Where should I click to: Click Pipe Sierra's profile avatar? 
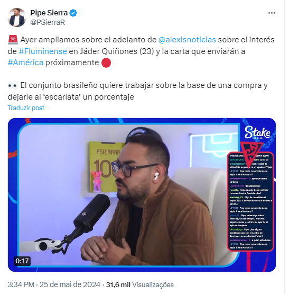(x=17, y=17)
